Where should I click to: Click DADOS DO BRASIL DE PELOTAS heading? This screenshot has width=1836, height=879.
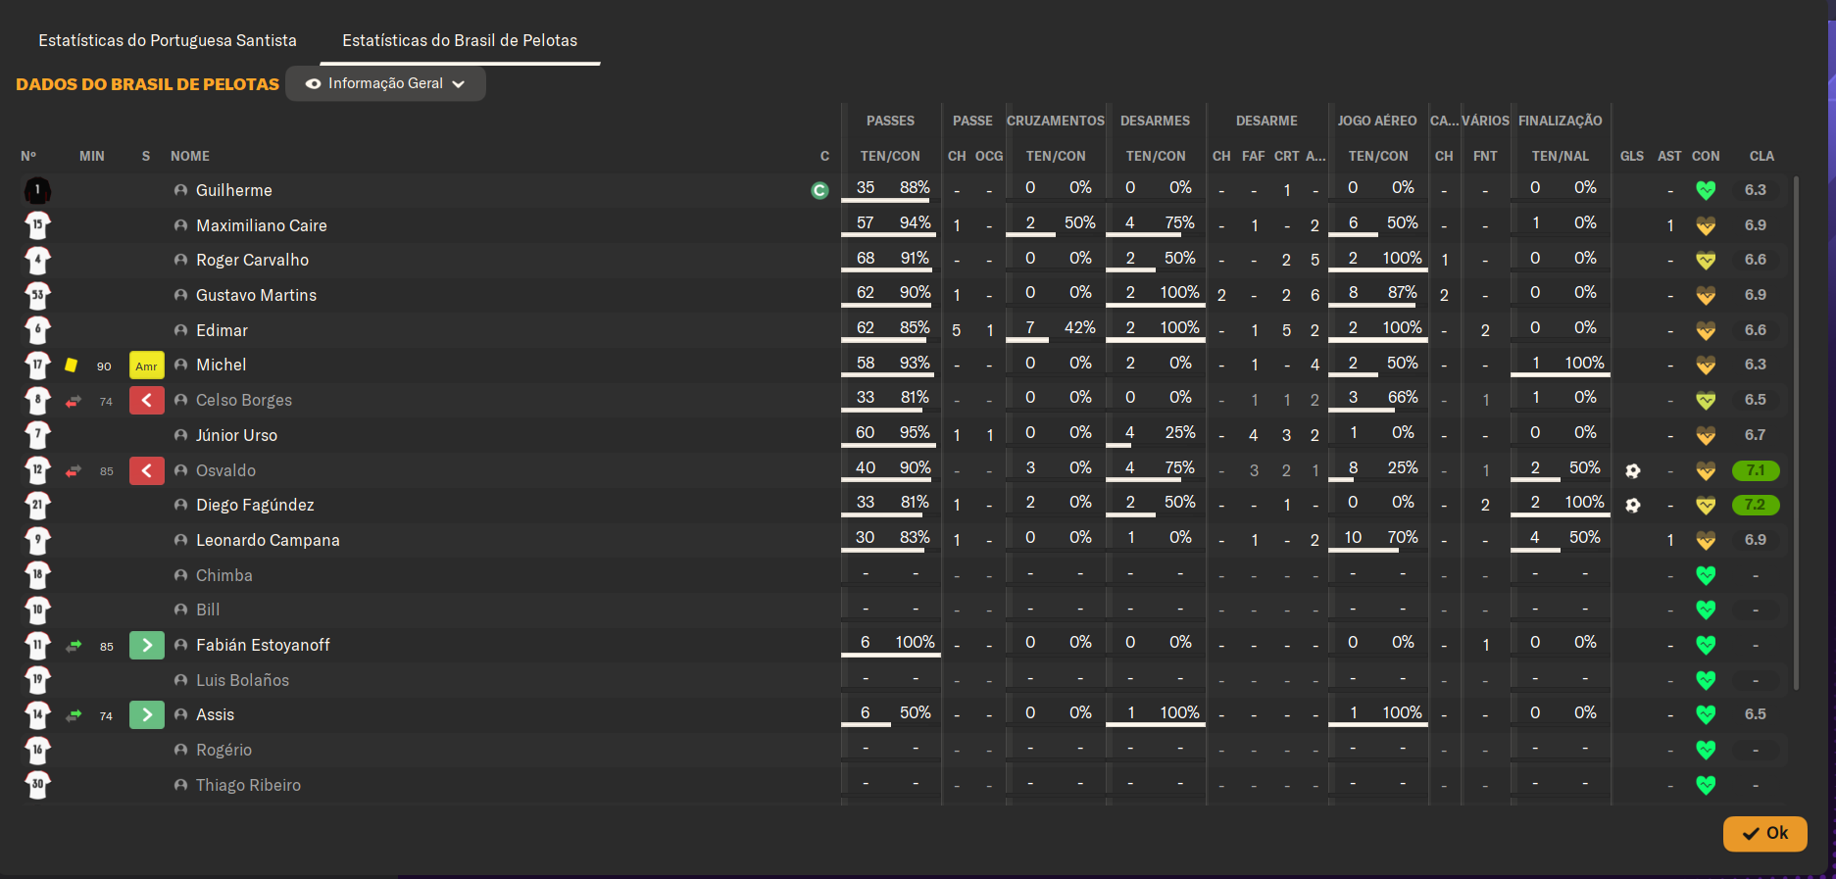[147, 84]
